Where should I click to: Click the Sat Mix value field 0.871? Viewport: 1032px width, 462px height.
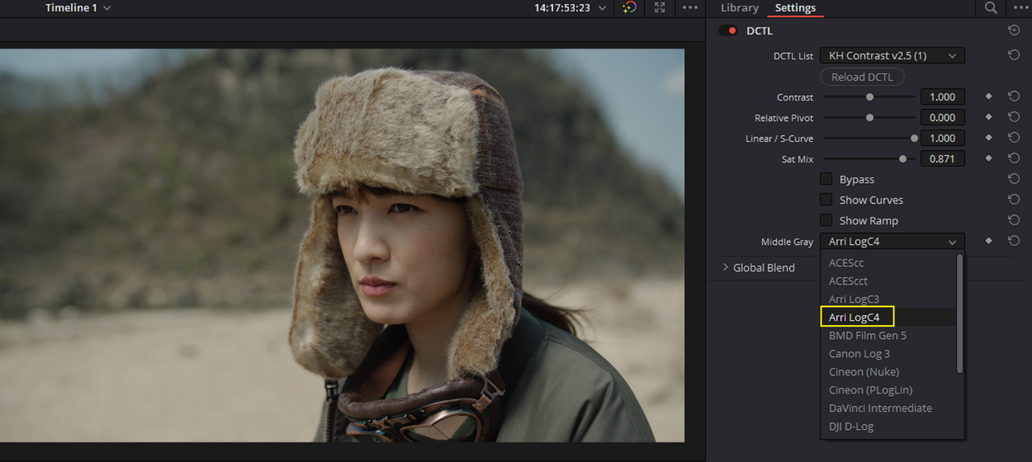click(x=943, y=159)
